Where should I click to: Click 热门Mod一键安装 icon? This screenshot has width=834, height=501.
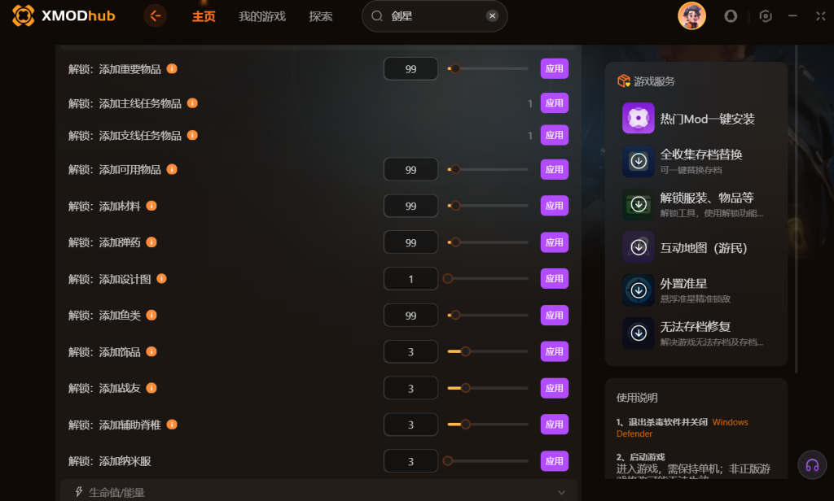click(x=639, y=118)
